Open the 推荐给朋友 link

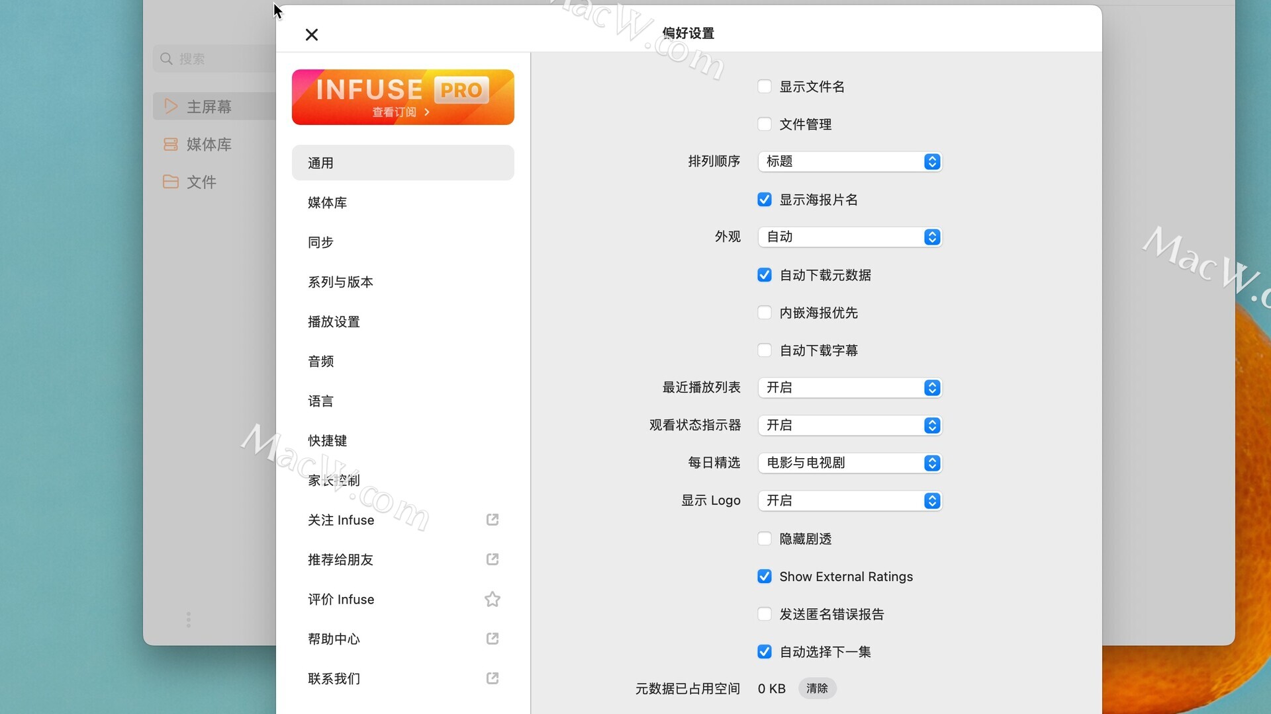[402, 559]
